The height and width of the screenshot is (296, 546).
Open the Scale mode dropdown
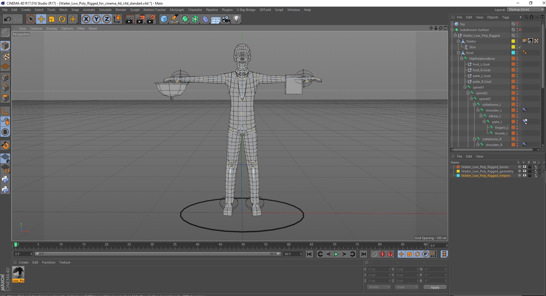[406, 287]
